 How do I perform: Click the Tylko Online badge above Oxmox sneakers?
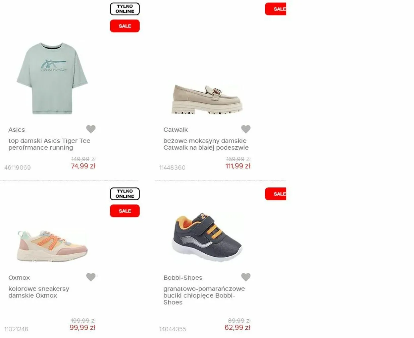coord(125,194)
